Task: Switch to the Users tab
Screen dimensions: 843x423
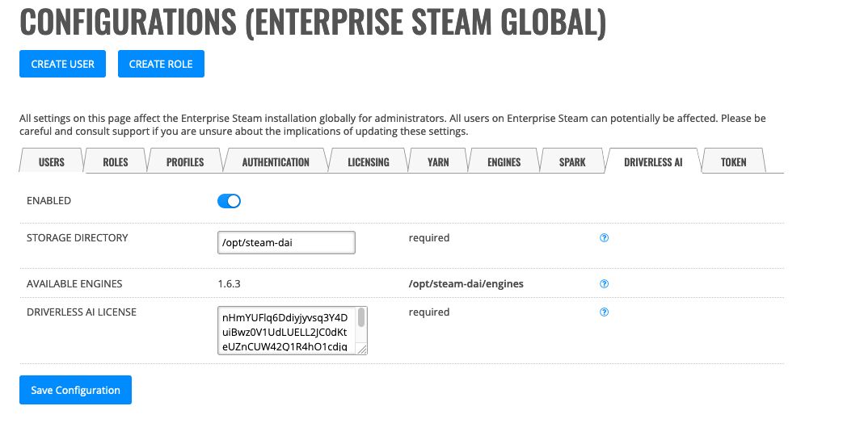Action: click(52, 162)
